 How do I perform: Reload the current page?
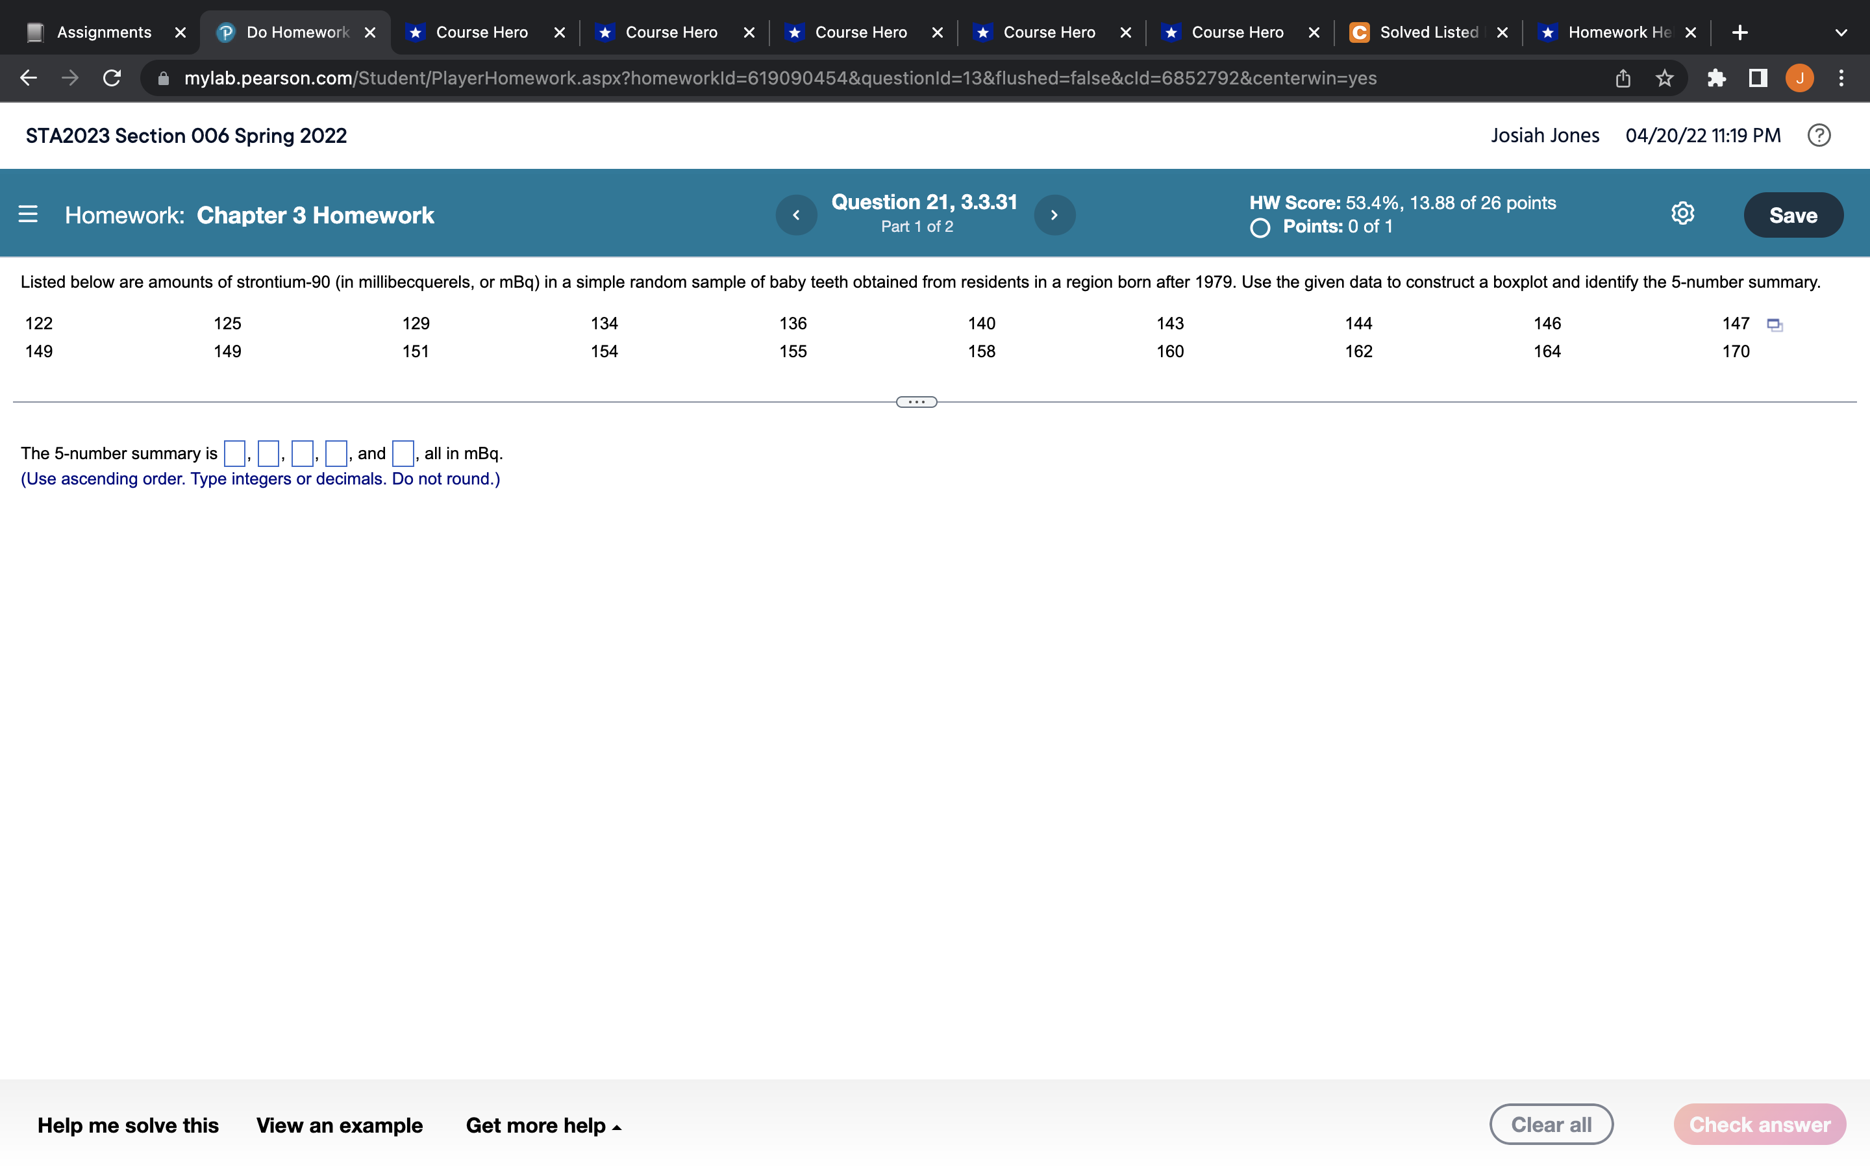(112, 78)
